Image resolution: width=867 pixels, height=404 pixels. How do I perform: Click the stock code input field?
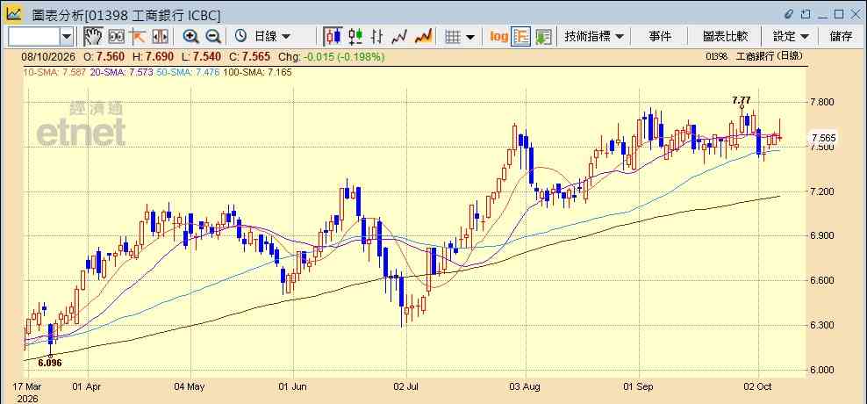(34, 37)
